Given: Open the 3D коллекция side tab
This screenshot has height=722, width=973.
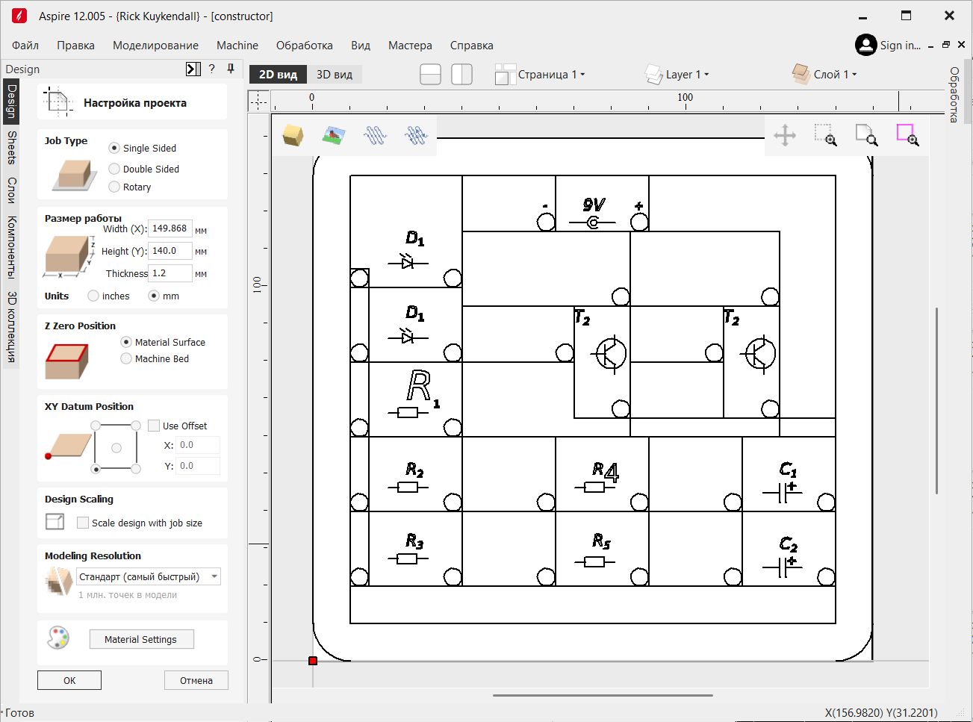Looking at the screenshot, I should (x=11, y=327).
